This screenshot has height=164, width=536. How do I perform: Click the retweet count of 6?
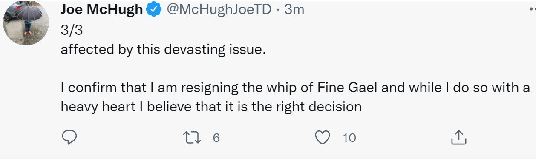pyautogui.click(x=216, y=138)
